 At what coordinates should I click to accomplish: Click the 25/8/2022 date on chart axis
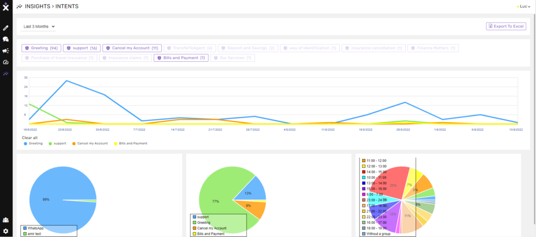[x=403, y=130]
